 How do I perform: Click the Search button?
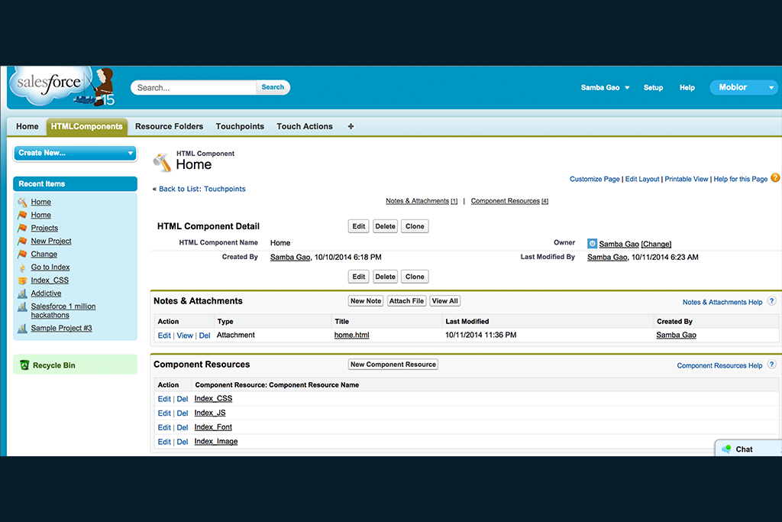(x=273, y=87)
